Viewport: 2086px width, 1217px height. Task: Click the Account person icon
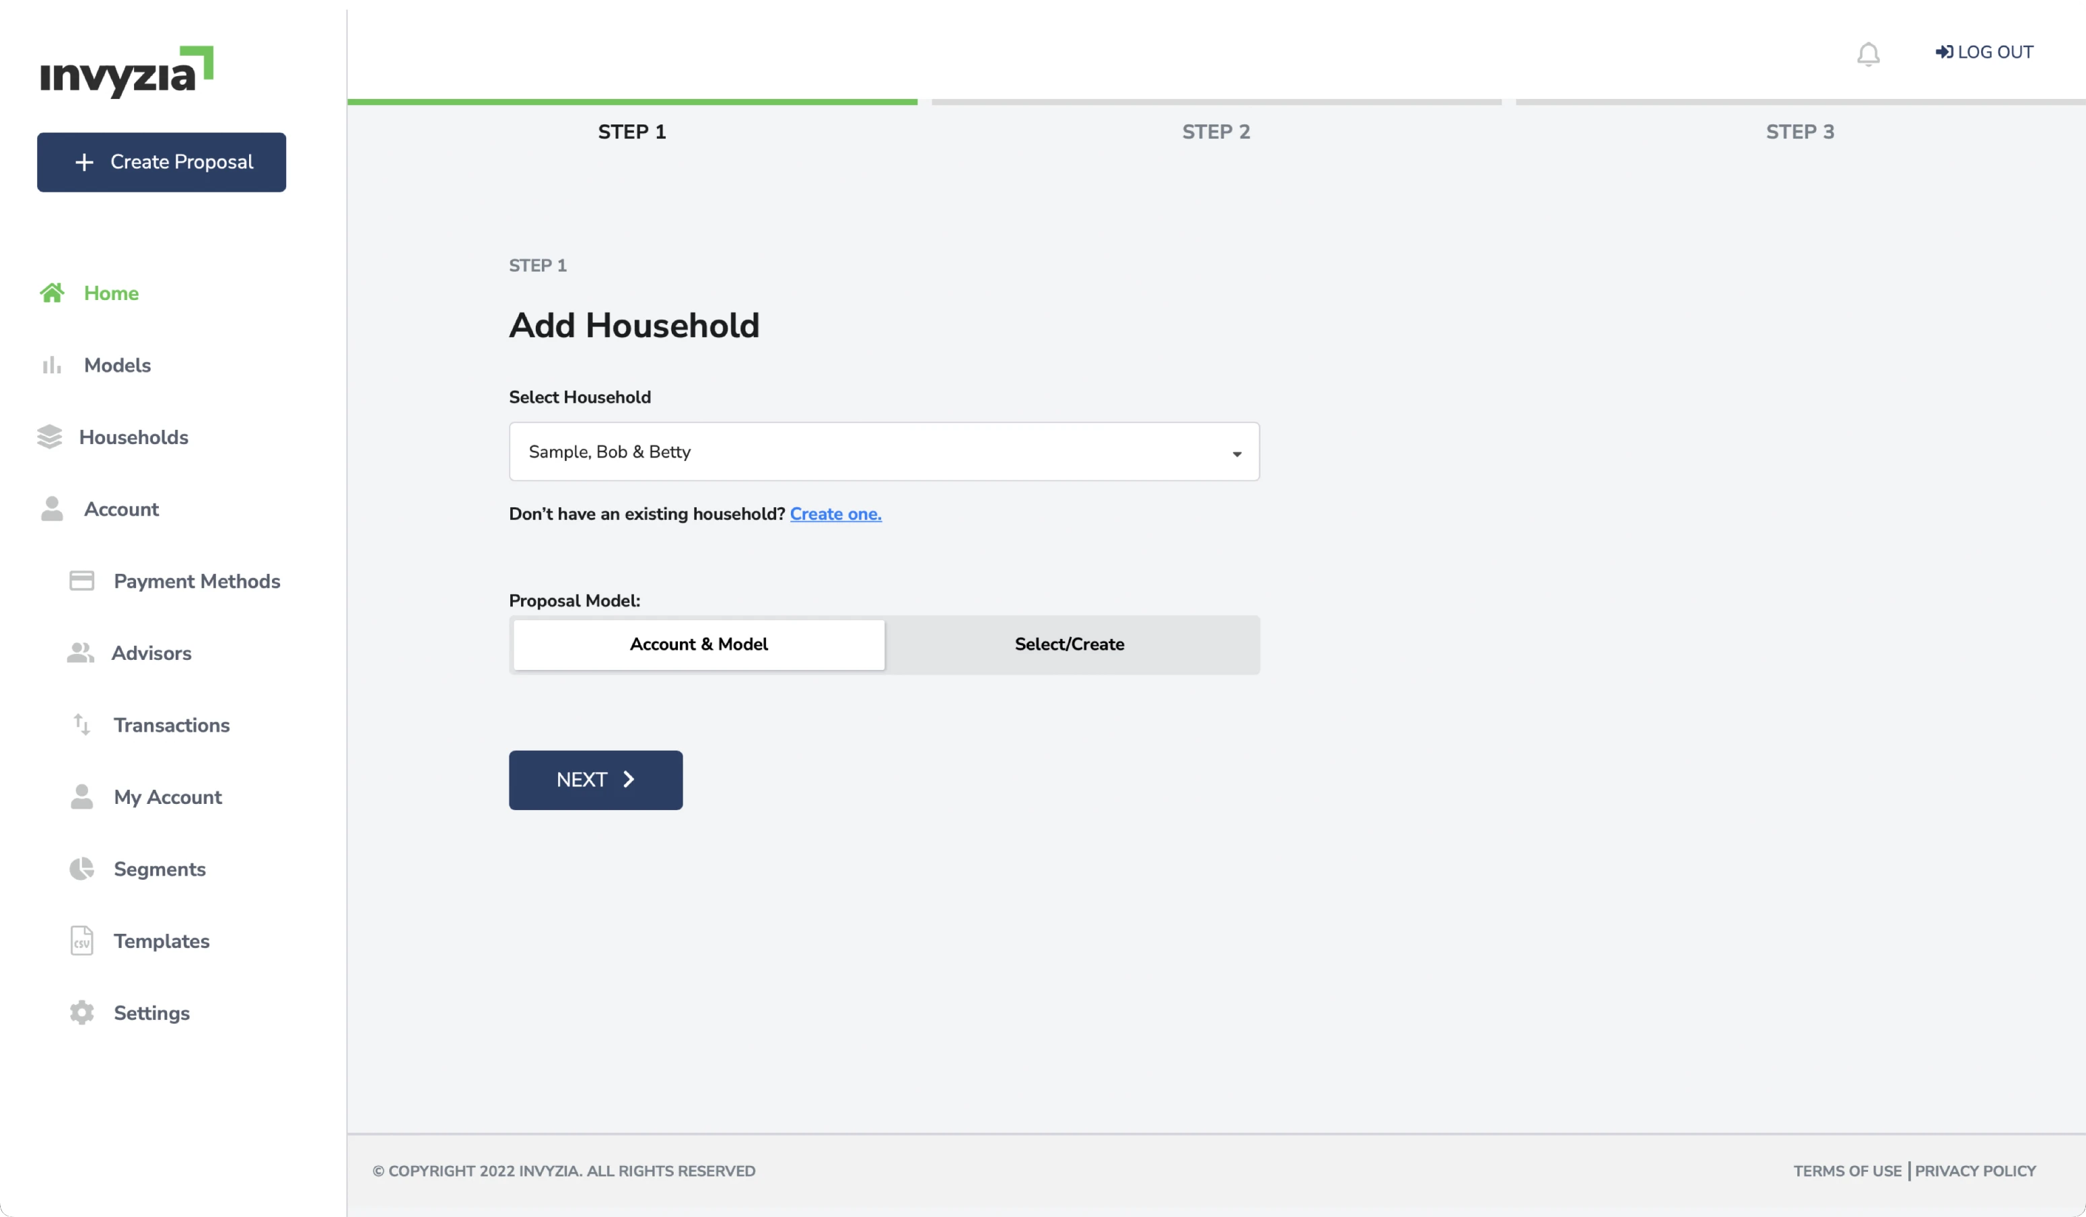tap(51, 509)
